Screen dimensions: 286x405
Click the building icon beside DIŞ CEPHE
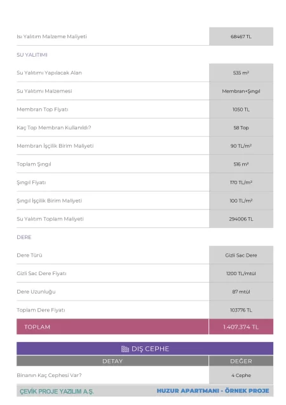pyautogui.click(x=125, y=349)
